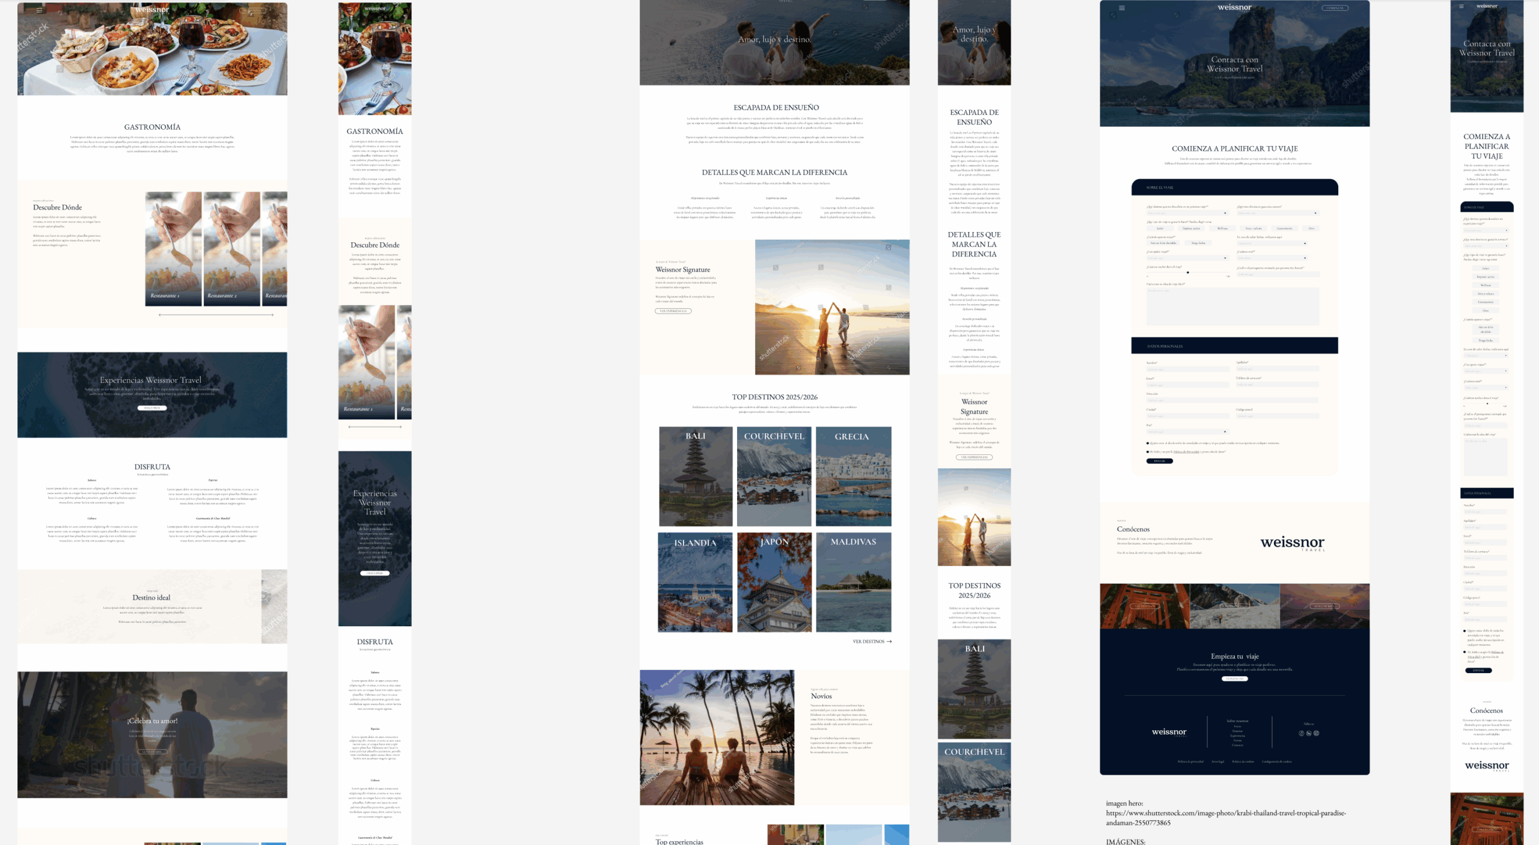Click the BALI destination card
This screenshot has height=845, width=1539.
tap(696, 476)
